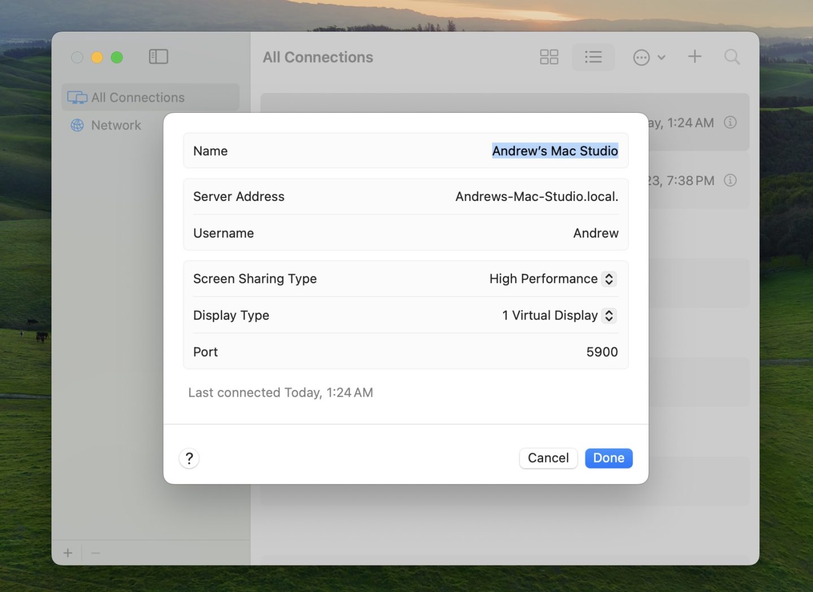Show info for 7:38 PM connection
Viewport: 813px width, 592px height.
click(x=730, y=181)
